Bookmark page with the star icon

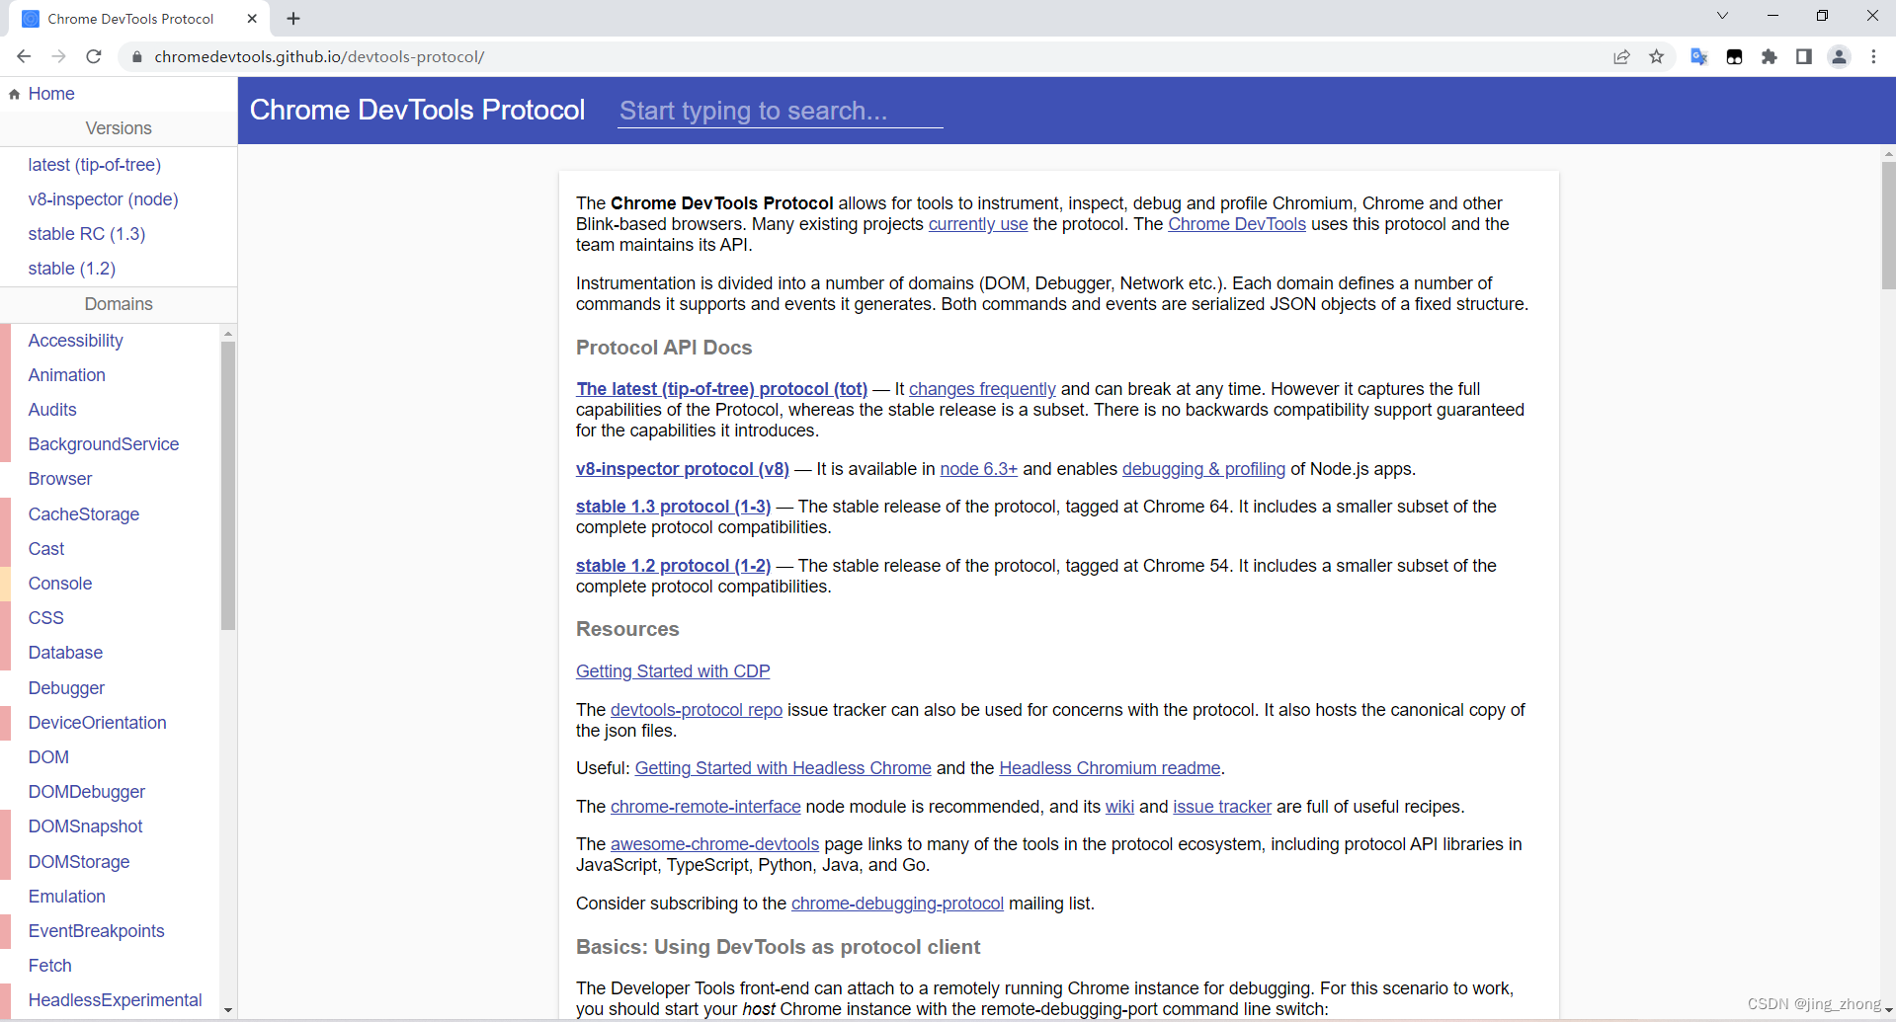[1657, 56]
